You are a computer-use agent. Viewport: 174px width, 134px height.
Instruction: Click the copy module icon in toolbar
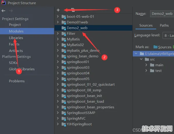(73, 10)
